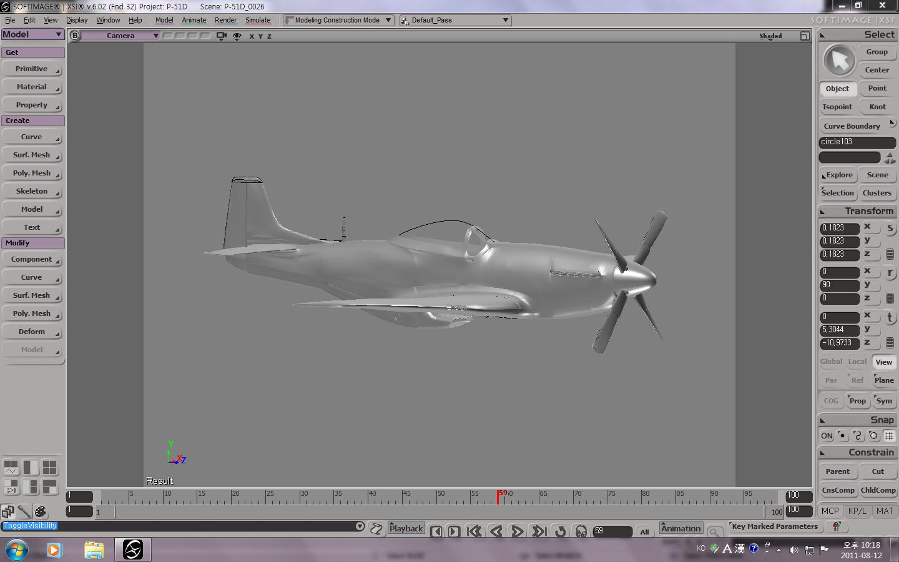Image resolution: width=899 pixels, height=562 pixels.
Task: Switch transform mode to Global
Action: (x=831, y=362)
